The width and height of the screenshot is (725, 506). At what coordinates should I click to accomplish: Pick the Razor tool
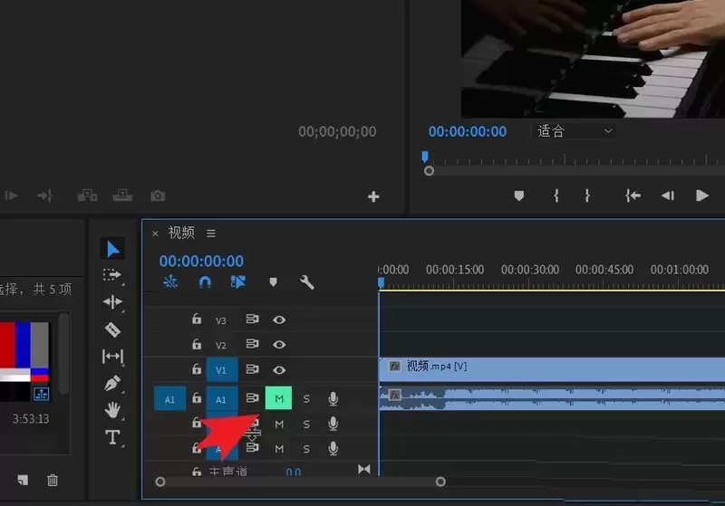click(x=112, y=329)
